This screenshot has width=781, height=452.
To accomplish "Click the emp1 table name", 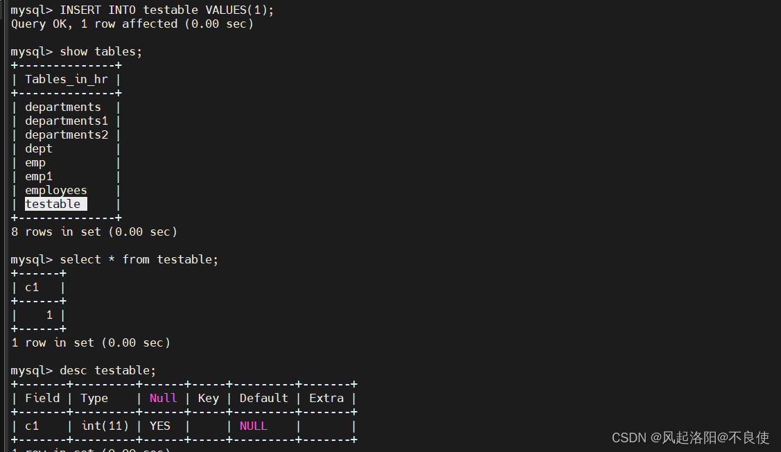I will click(38, 176).
